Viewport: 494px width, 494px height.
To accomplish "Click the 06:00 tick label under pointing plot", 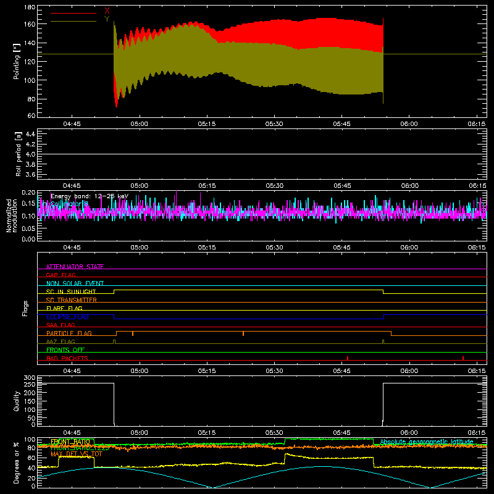I will [x=409, y=124].
